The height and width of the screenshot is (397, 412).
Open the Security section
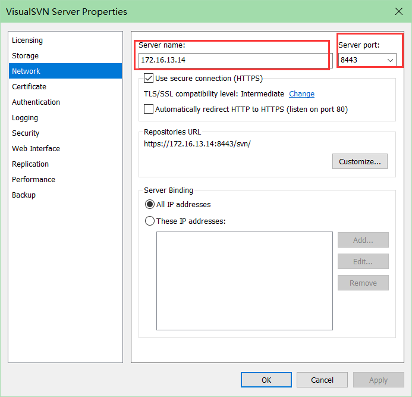(65, 133)
